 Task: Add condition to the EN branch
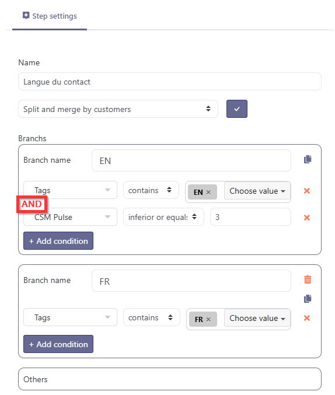58,241
